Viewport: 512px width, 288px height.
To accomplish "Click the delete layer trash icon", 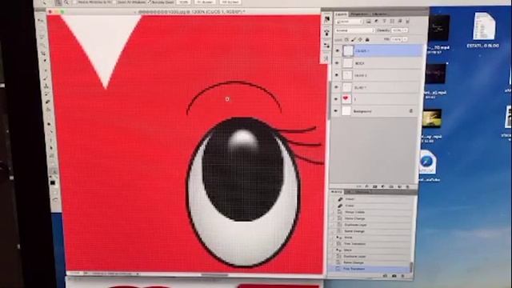I will click(x=407, y=186).
